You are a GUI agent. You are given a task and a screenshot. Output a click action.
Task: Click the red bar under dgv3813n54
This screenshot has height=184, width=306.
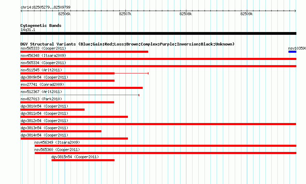pyautogui.click(x=61, y=131)
